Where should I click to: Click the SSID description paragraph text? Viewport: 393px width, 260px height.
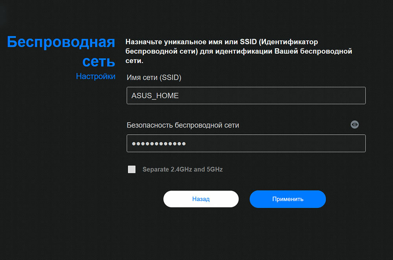[x=239, y=51]
